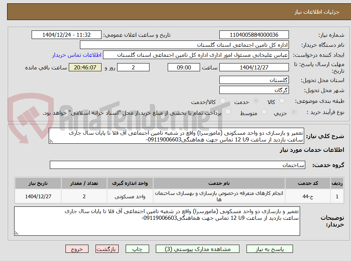Click the جزئیات اطلاعات نیاز page header
351x261 pixels.
click(x=317, y=12)
